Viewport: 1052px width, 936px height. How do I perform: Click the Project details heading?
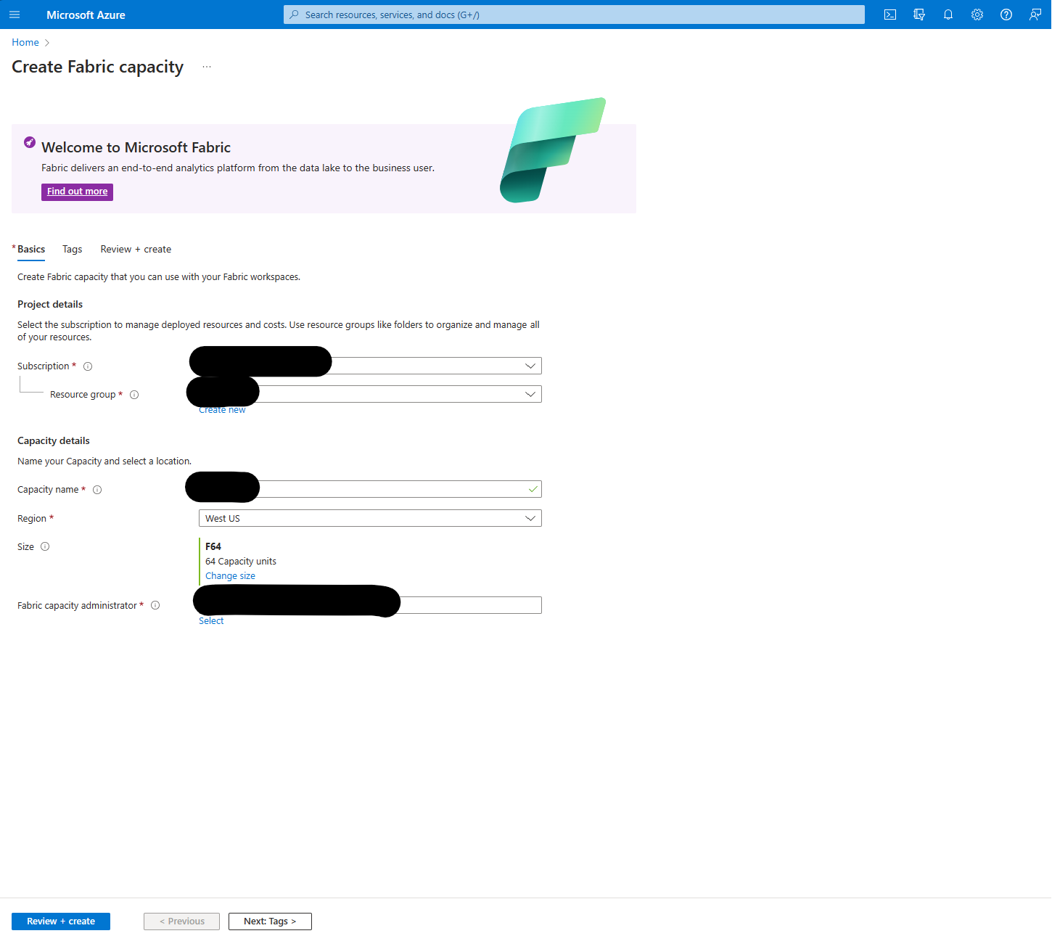pos(50,304)
